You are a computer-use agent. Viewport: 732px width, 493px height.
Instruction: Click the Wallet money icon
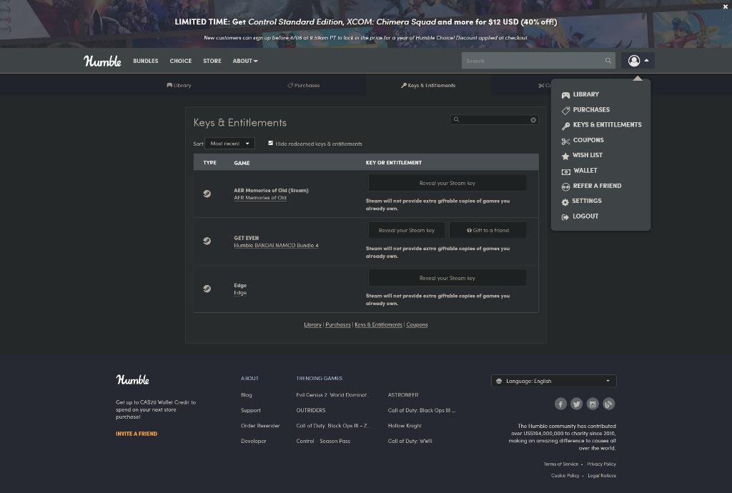[565, 171]
